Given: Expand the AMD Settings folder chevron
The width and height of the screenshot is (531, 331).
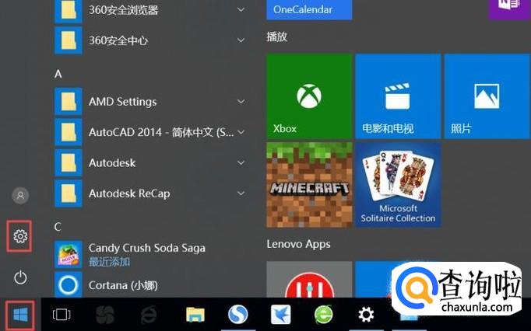Looking at the screenshot, I should click(x=241, y=102).
